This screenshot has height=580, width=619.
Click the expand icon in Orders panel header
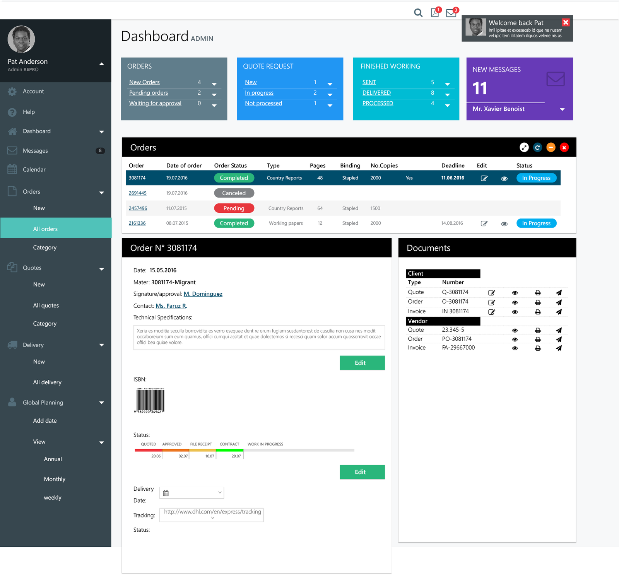click(524, 147)
